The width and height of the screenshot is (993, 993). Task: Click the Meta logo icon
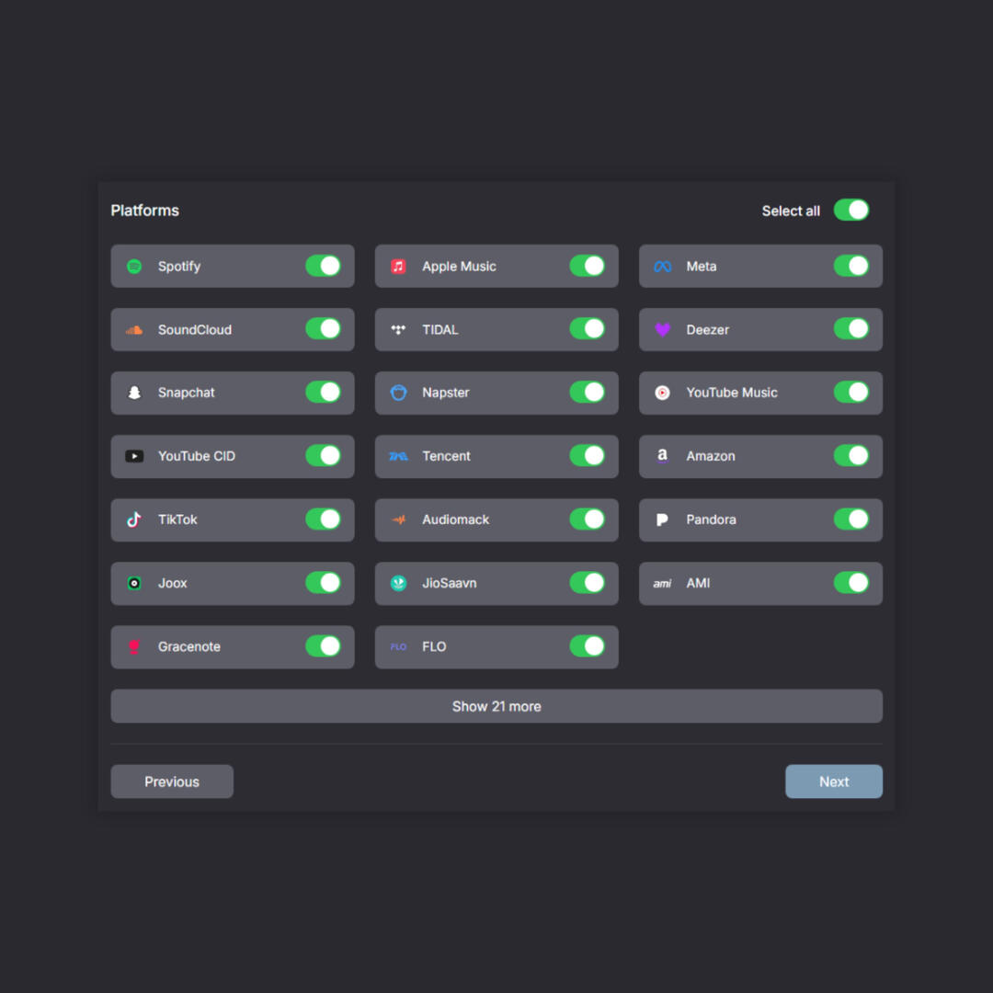[662, 267]
